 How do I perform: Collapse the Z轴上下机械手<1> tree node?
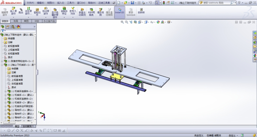coord(2,65)
